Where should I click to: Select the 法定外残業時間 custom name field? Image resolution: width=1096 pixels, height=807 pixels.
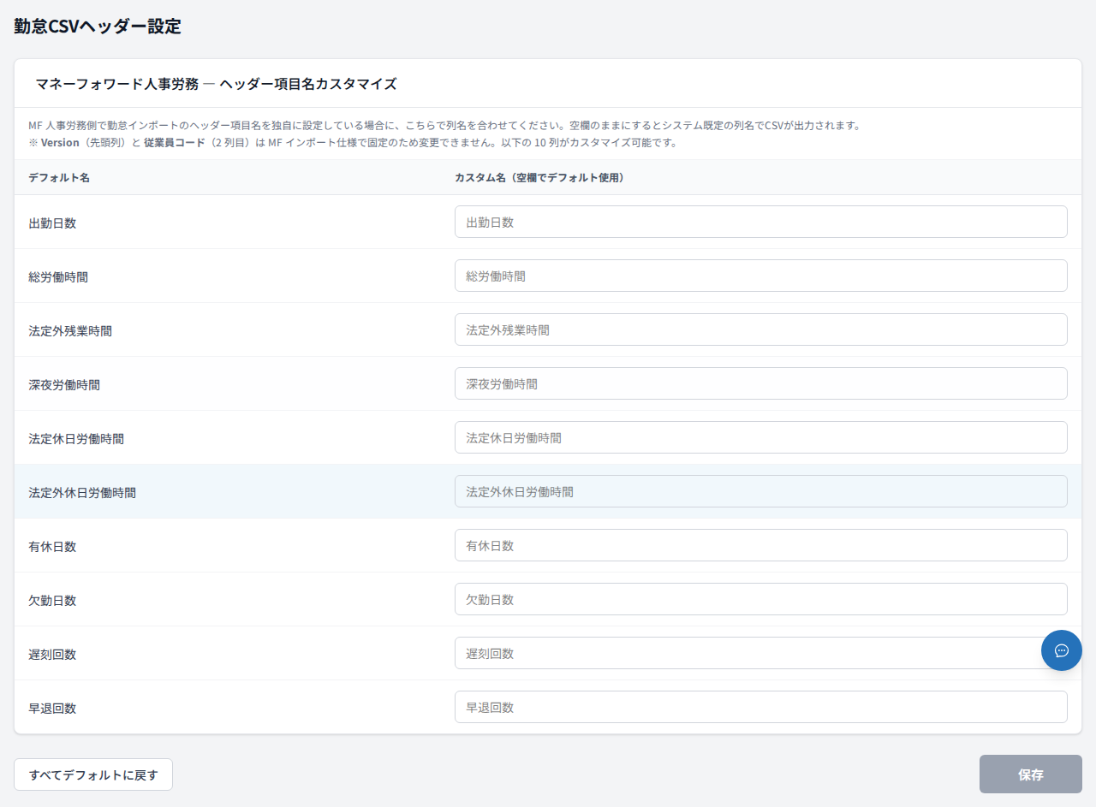pos(761,329)
